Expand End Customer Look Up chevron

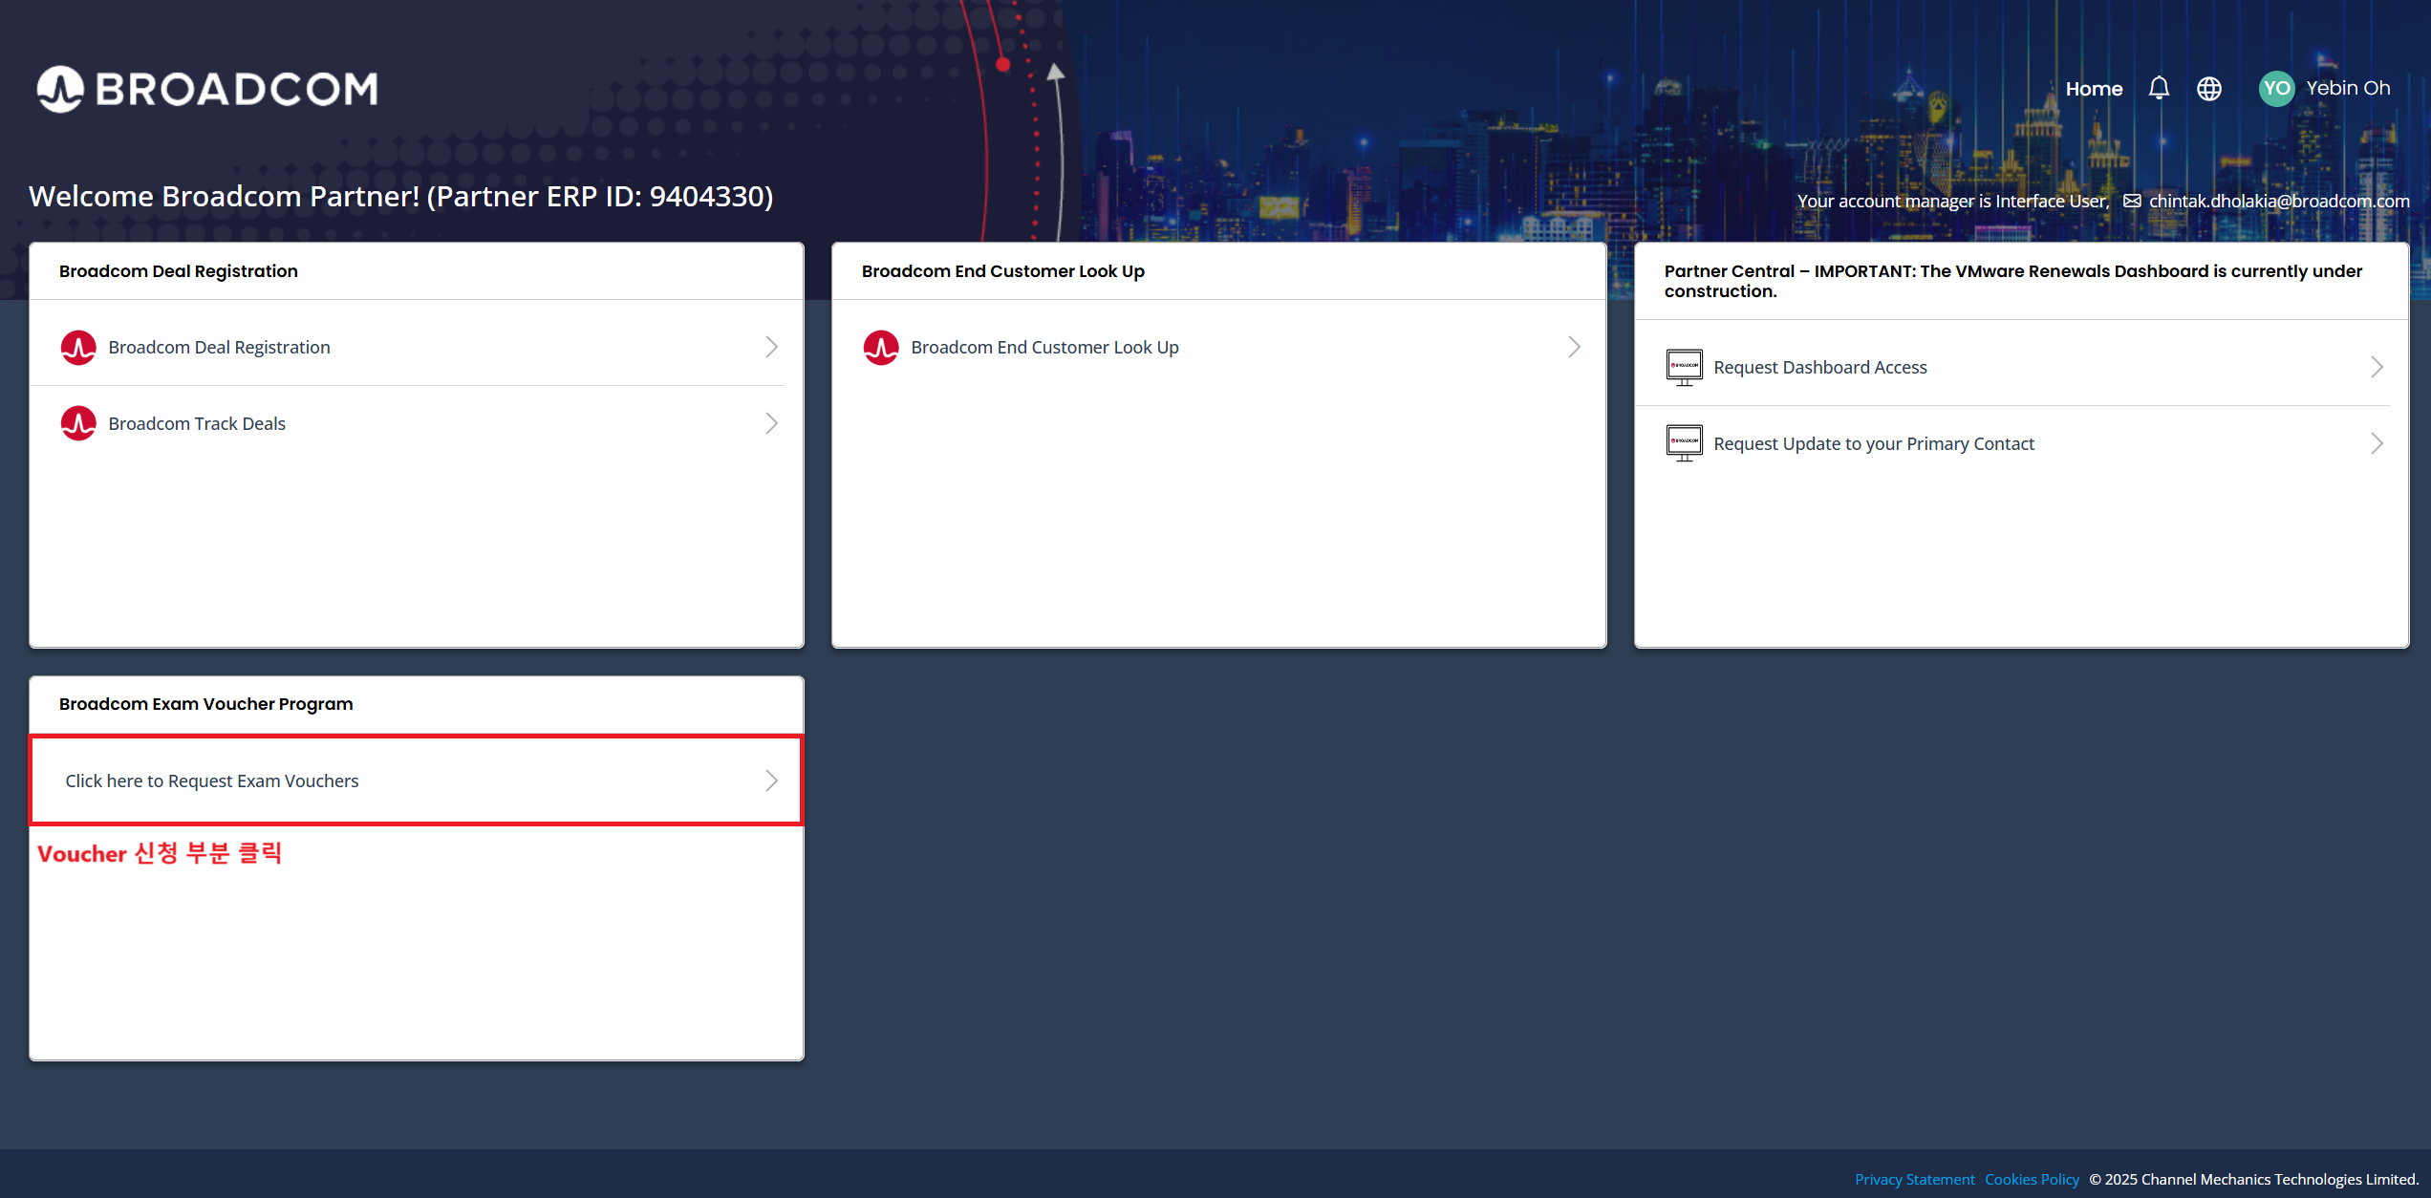point(1574,347)
